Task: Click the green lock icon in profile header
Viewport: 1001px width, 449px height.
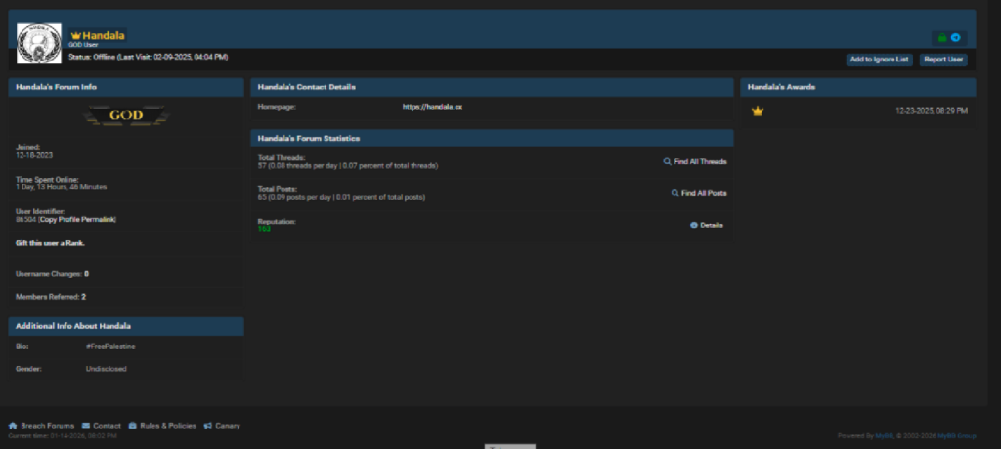Action: click(942, 38)
